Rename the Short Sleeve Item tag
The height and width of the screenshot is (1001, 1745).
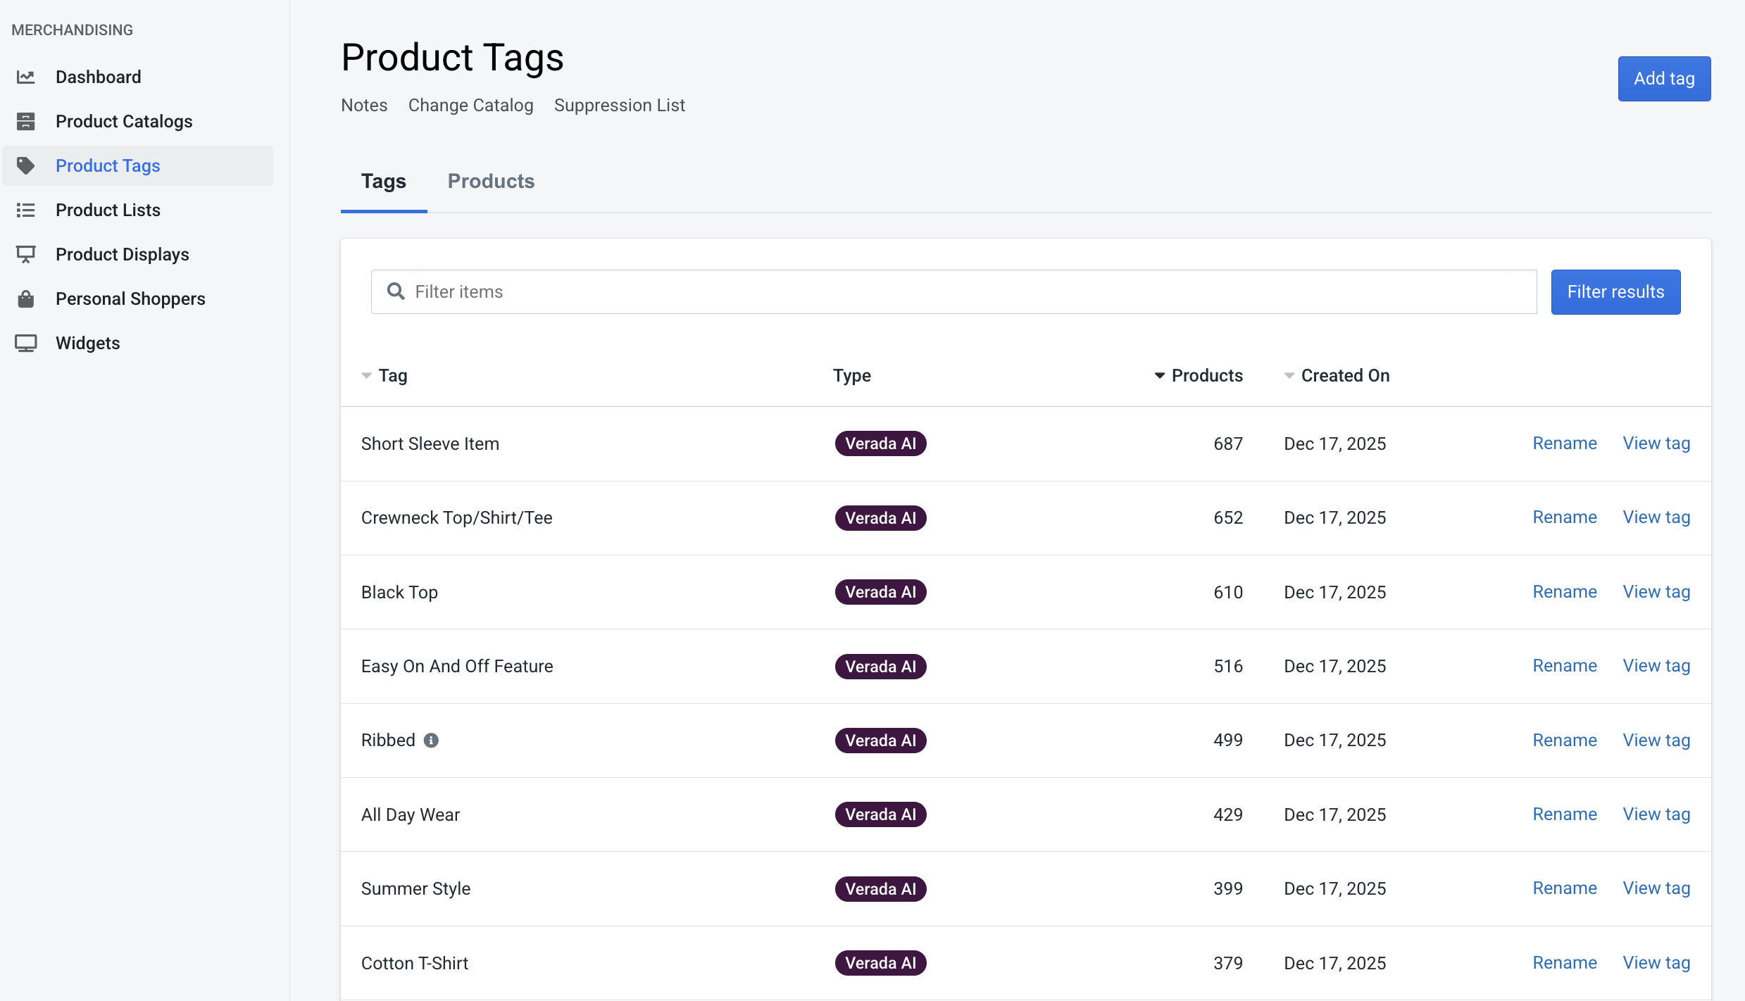[1564, 443]
